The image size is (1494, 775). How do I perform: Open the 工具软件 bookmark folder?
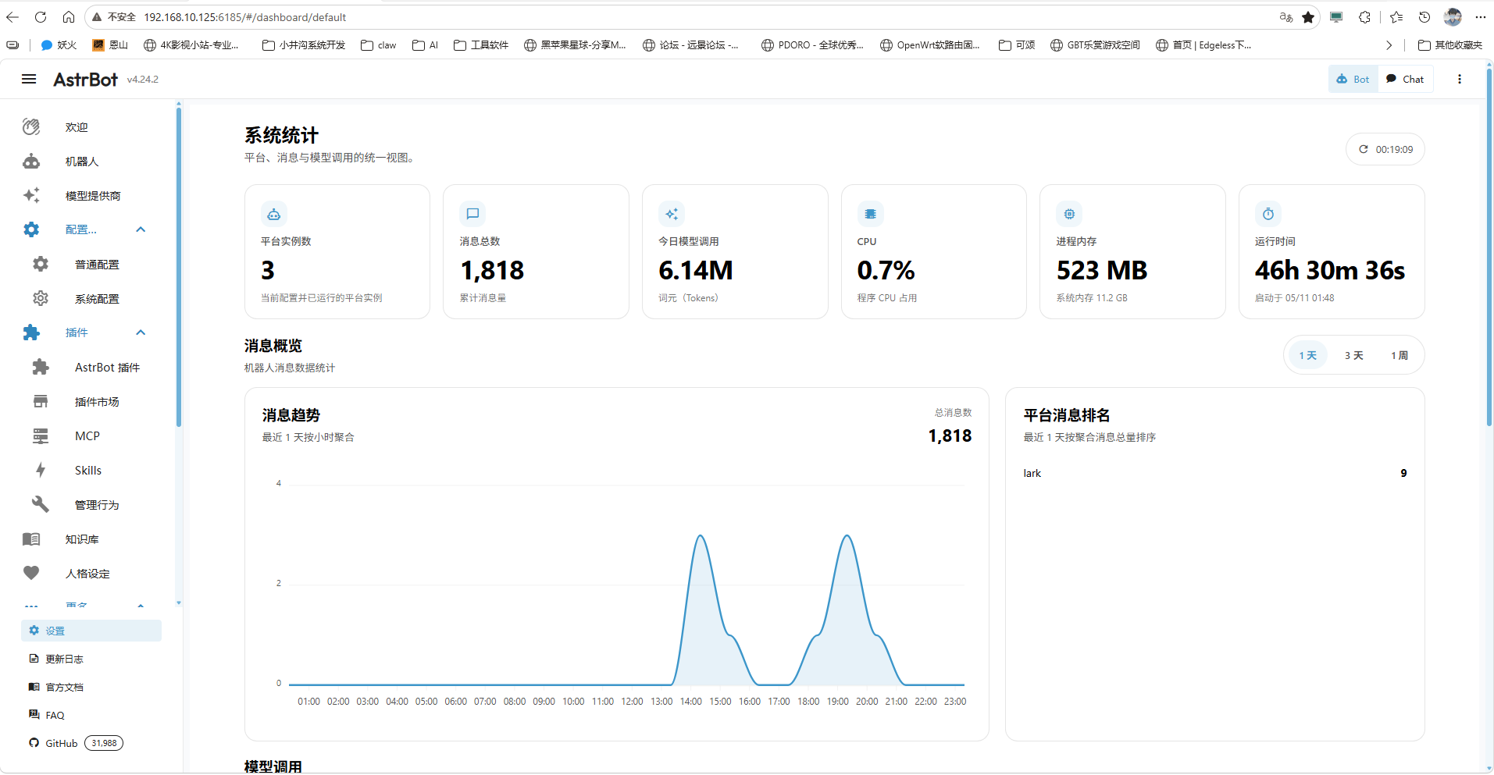click(x=481, y=45)
